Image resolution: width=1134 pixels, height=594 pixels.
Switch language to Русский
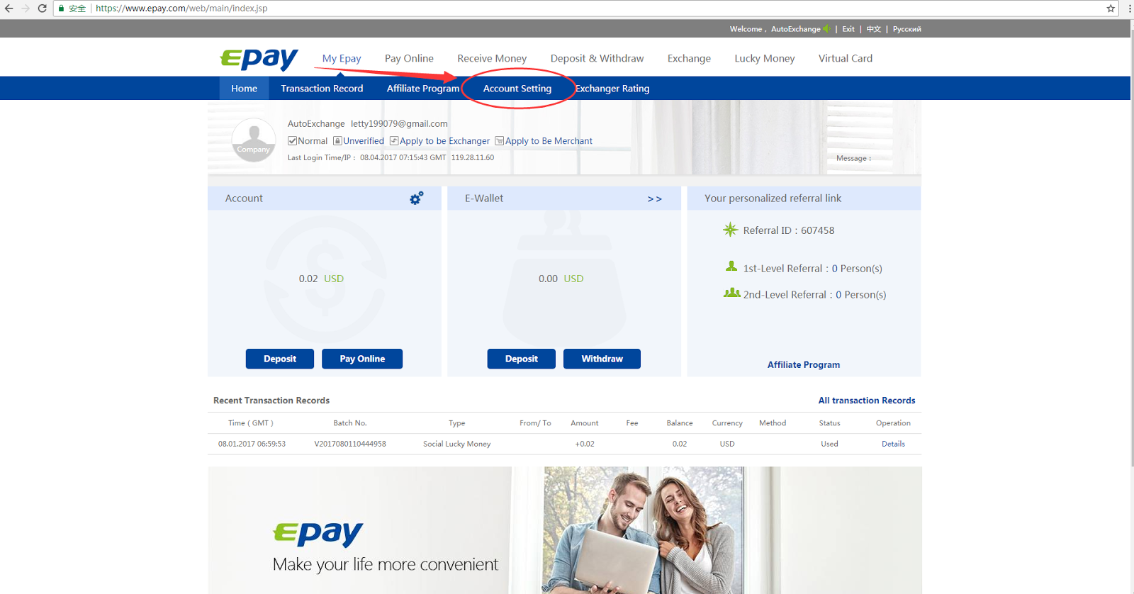pos(907,29)
